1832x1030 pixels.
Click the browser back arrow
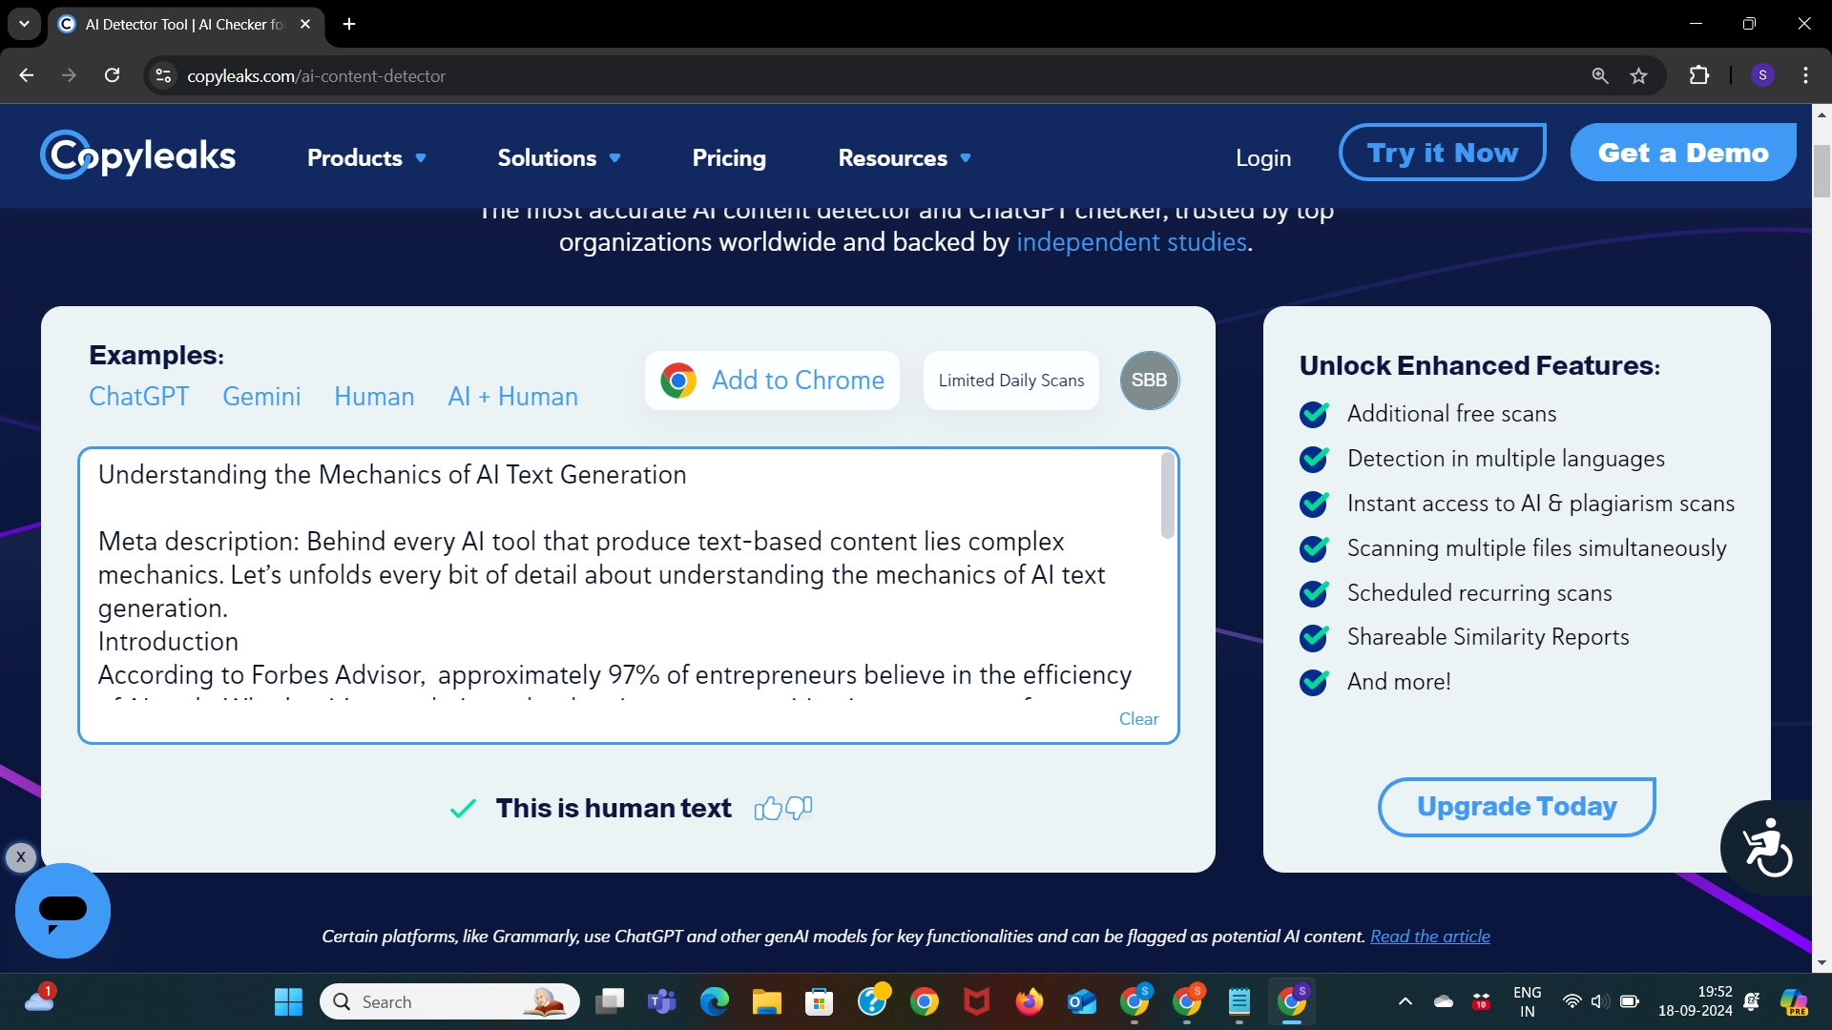[x=27, y=75]
